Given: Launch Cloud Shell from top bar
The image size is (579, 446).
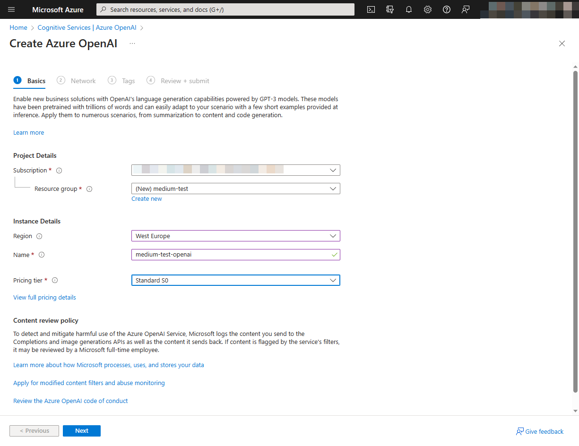Looking at the screenshot, I should tap(371, 9).
